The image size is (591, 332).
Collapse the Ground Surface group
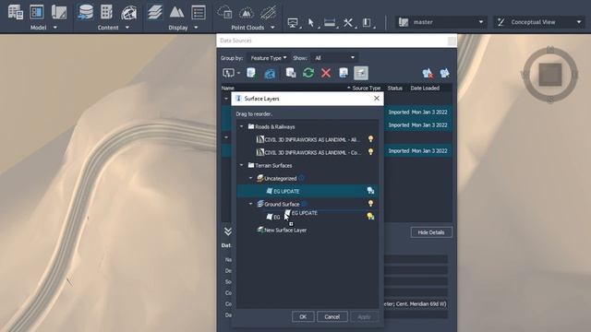point(251,204)
